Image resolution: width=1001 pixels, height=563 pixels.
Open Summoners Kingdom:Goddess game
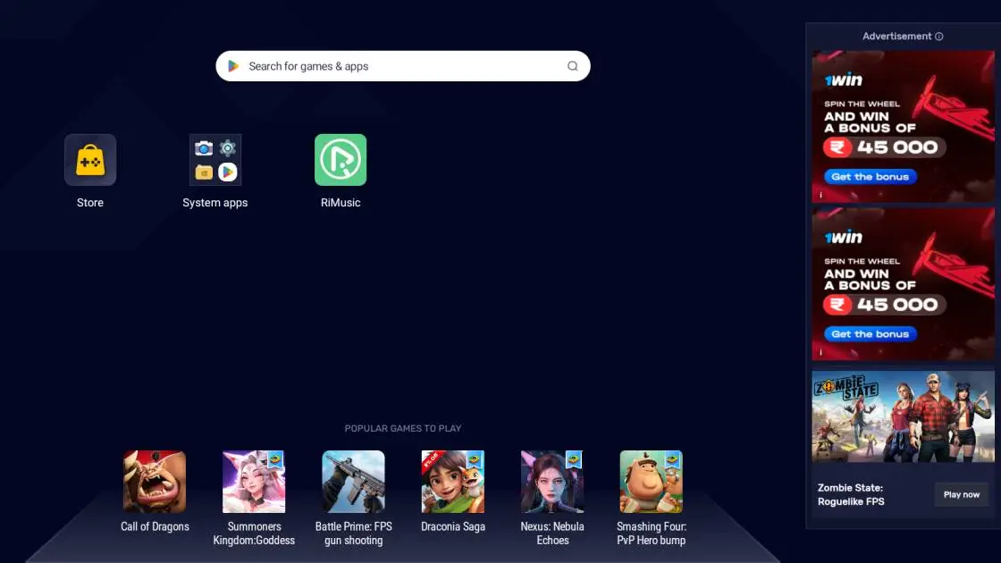coord(254,482)
